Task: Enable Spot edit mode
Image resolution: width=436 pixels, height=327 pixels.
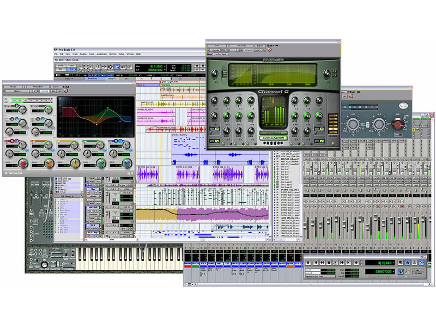Action: click(x=71, y=65)
